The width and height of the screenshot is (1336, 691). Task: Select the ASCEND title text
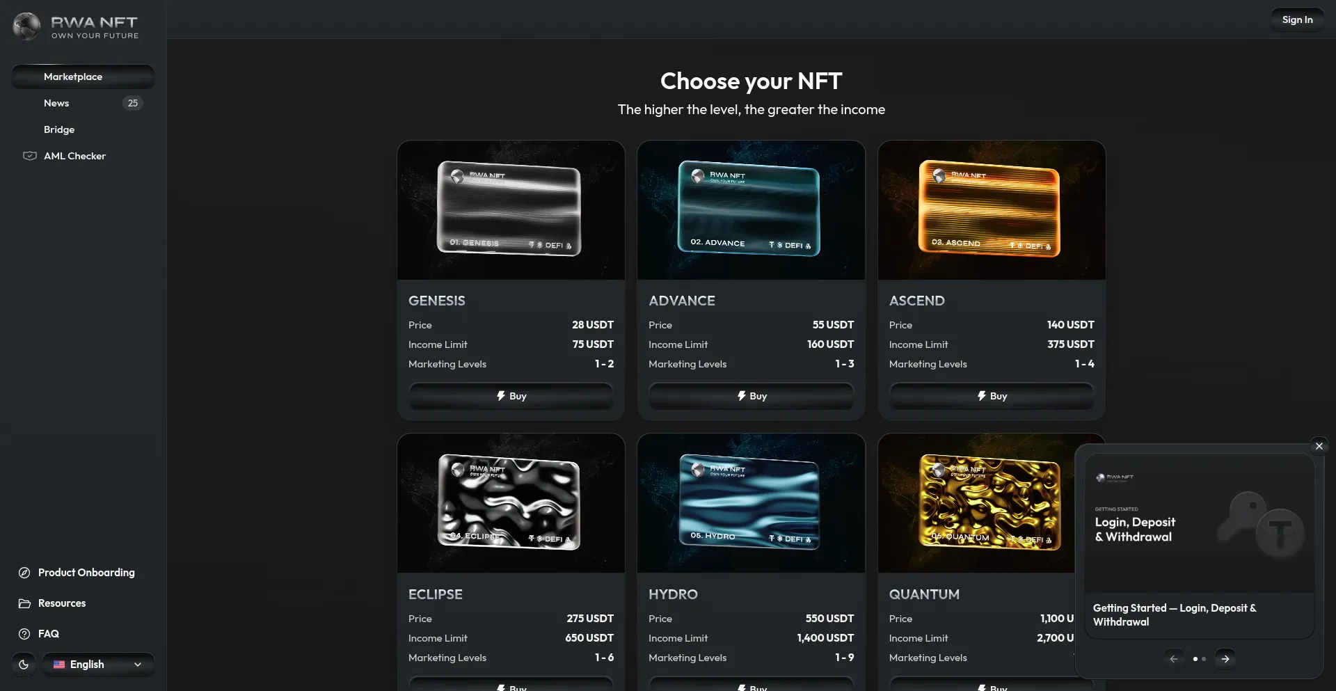click(x=917, y=301)
